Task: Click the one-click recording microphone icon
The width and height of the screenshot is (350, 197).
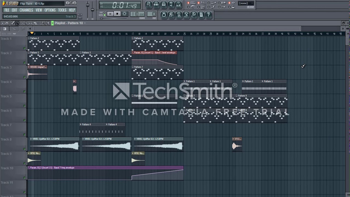Action: coord(193,15)
